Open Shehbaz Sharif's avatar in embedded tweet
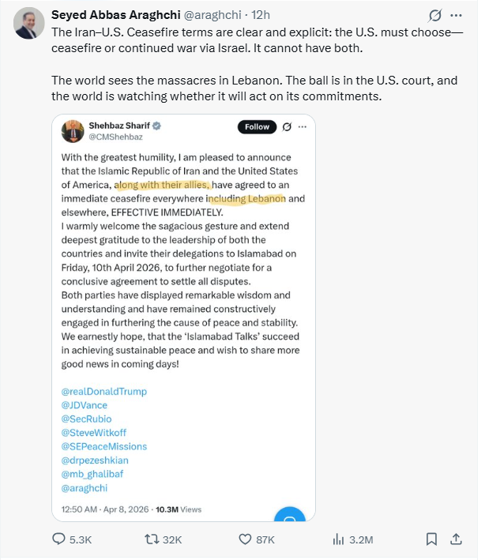This screenshot has height=560, width=485. 73,131
